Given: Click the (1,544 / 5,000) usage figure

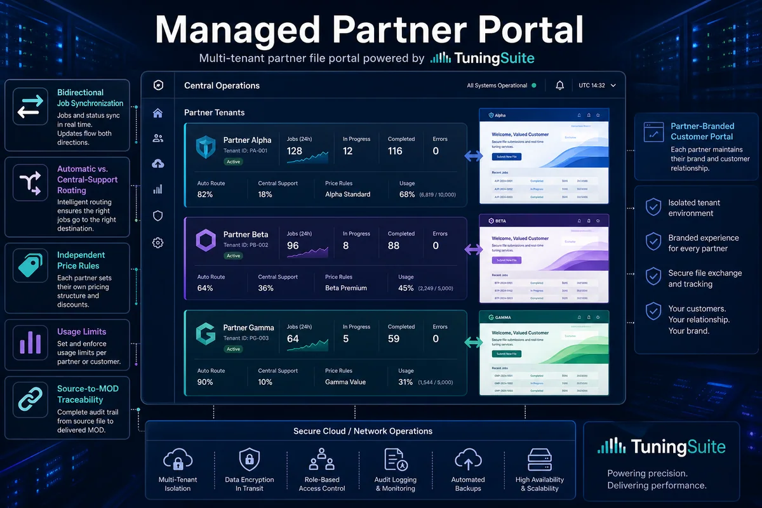Looking at the screenshot, I should [x=437, y=382].
